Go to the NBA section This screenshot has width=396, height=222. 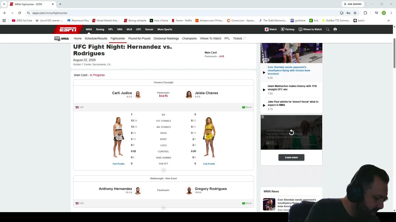120,29
